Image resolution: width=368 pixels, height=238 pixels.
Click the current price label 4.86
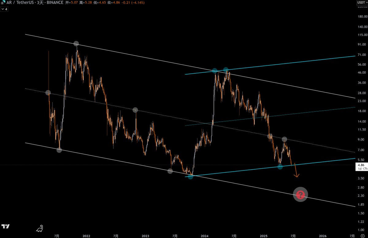(361, 165)
